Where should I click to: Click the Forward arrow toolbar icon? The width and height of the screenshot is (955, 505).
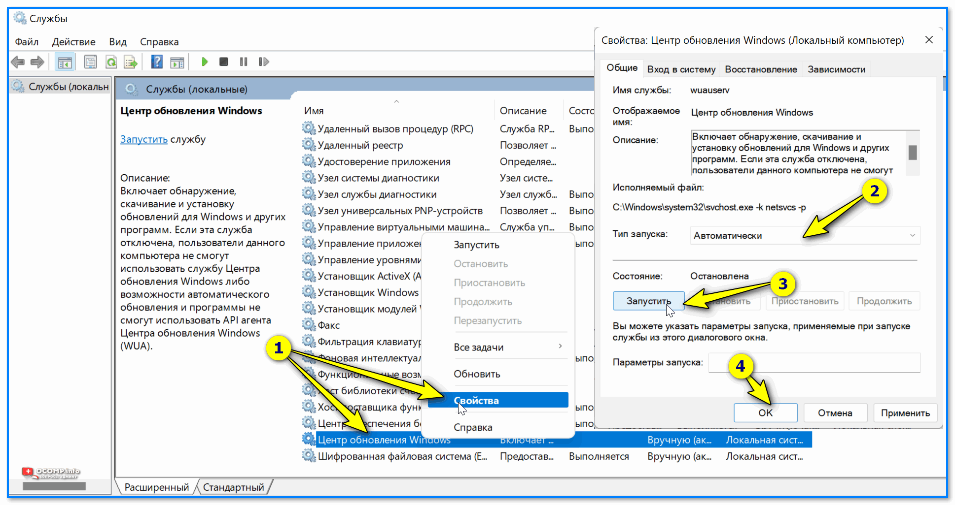(37, 62)
